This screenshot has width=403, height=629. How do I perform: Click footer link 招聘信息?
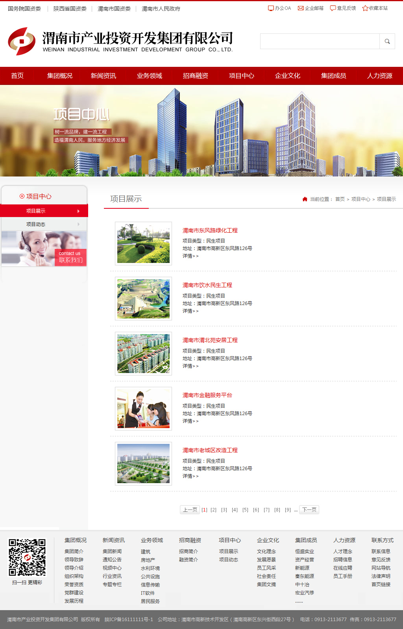(343, 560)
